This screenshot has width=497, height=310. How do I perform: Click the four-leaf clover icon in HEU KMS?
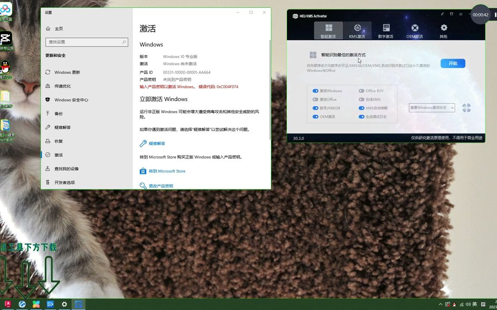pyautogui.click(x=466, y=108)
